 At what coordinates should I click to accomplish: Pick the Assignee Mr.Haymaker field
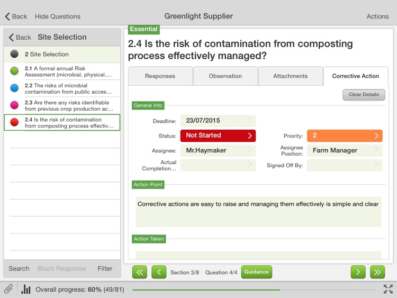[218, 150]
